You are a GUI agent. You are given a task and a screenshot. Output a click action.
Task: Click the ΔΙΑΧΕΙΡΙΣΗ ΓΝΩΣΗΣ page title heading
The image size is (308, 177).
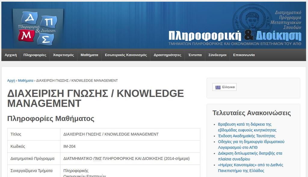click(95, 98)
